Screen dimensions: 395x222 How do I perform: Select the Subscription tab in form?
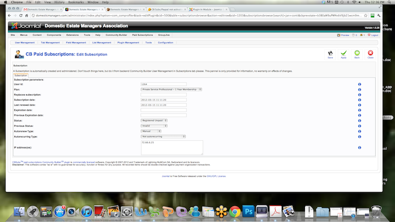[21, 75]
